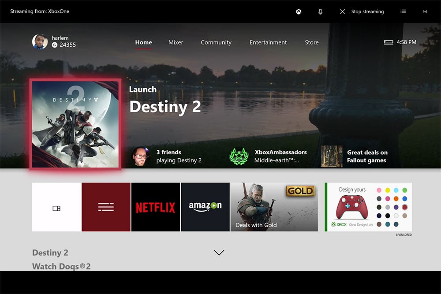Go to the Entertainment tab
The height and width of the screenshot is (294, 441).
coord(268,42)
